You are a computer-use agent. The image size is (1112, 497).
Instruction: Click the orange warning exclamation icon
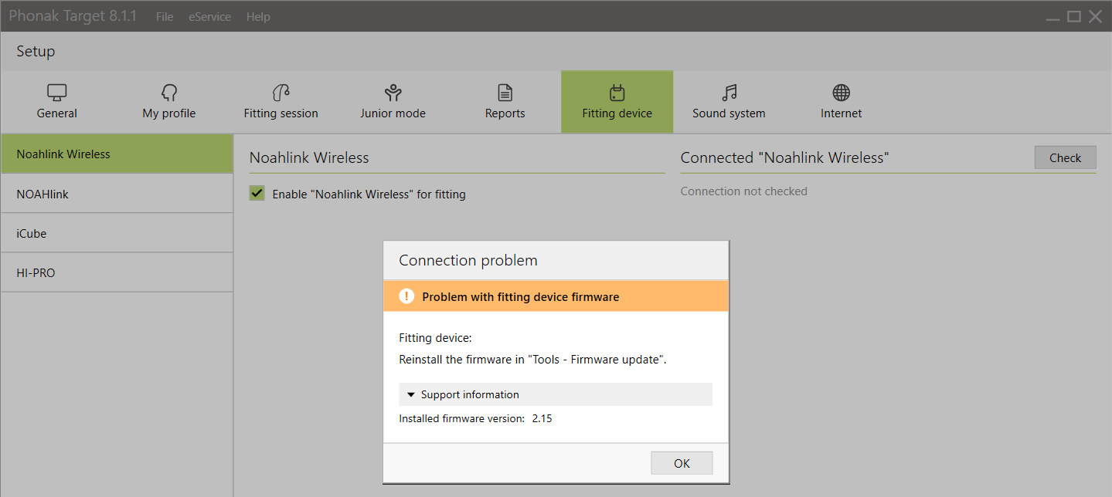406,296
